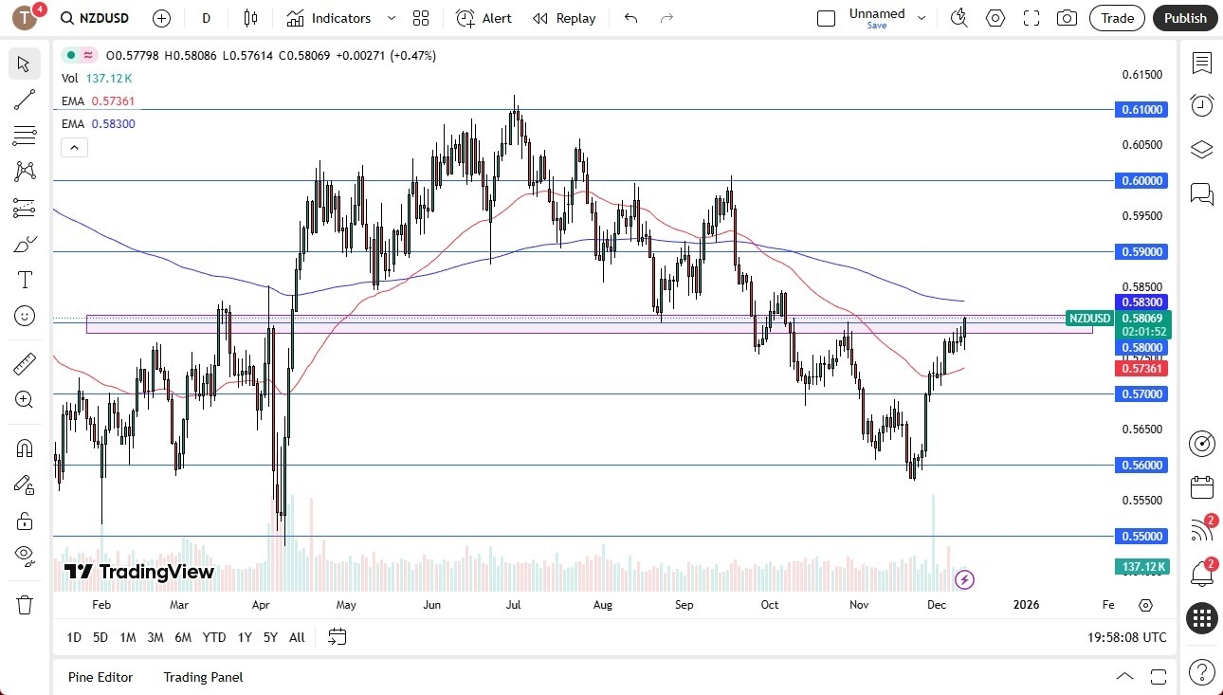Click the NZDUSD symbol search field
The image size is (1223, 695).
95,17
